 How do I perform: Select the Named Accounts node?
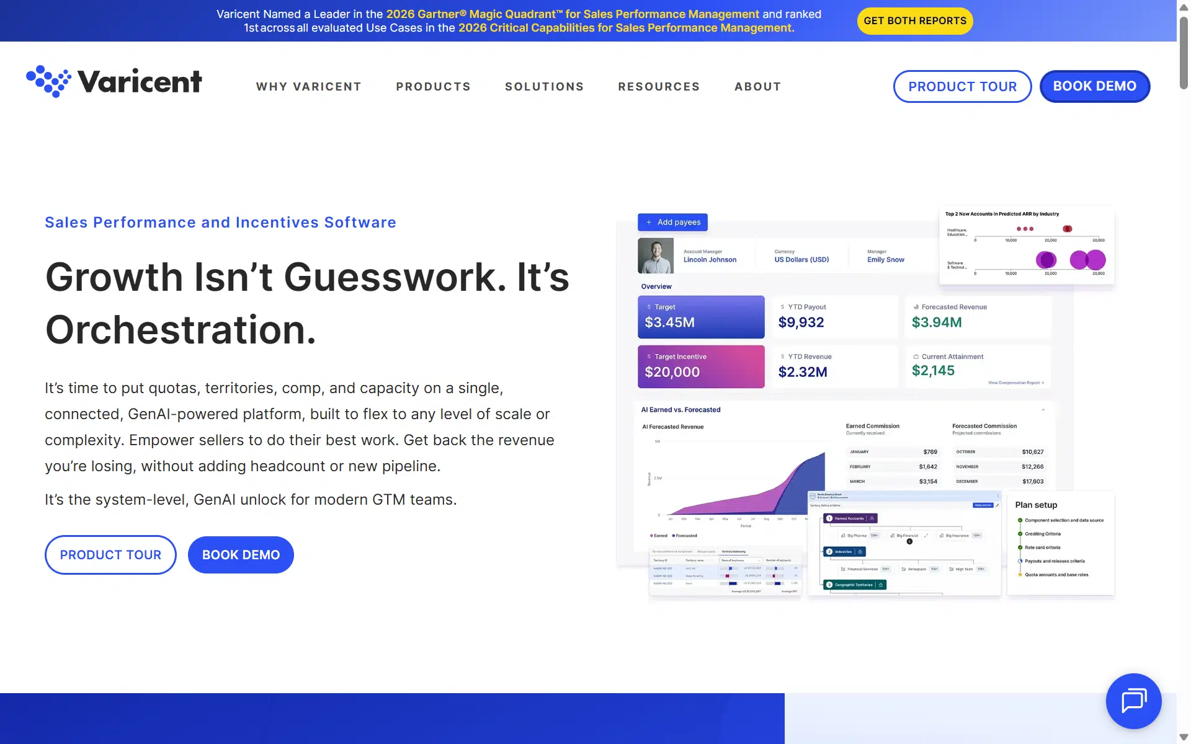(x=849, y=518)
